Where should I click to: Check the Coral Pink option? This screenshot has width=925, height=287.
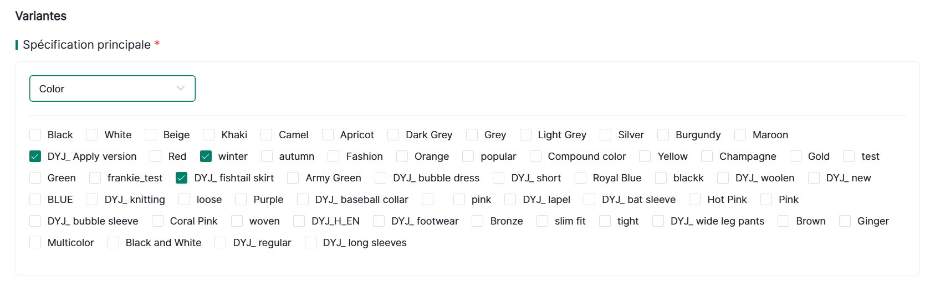[x=158, y=221]
